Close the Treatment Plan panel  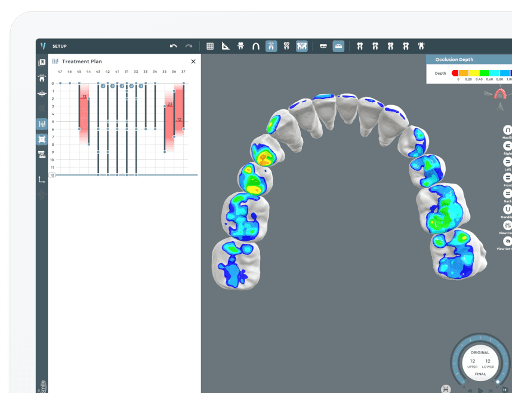point(193,62)
